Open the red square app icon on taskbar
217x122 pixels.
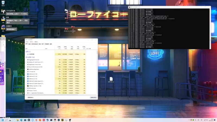(44, 120)
